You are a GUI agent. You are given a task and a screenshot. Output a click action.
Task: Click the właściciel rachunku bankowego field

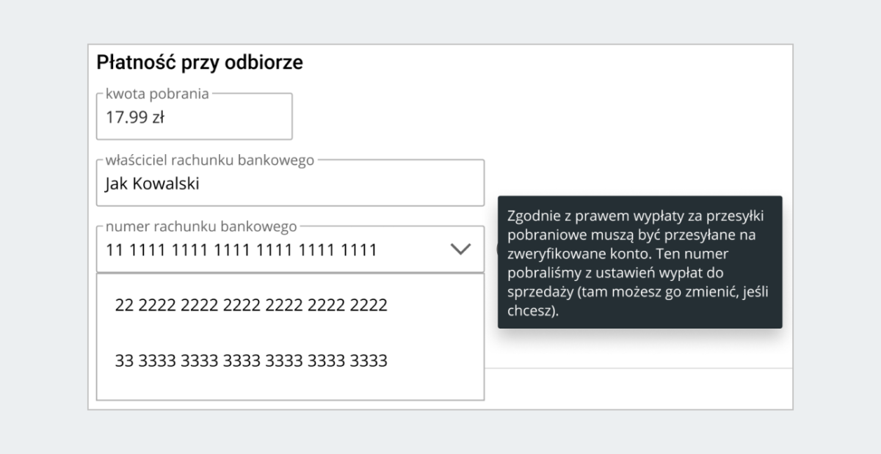[x=290, y=183]
